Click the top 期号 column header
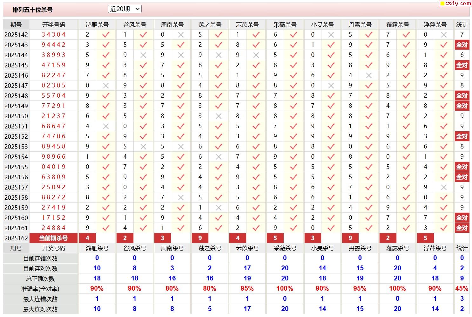472x317 pixels. click(x=16, y=24)
